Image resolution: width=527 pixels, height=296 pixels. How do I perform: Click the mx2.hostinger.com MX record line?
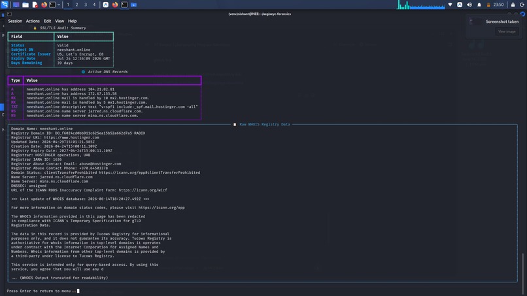point(88,98)
